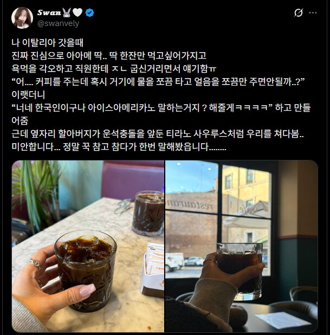Click the background coffee glass in left photo
Screen dimensions: 330x335
pyautogui.click(x=148, y=213)
